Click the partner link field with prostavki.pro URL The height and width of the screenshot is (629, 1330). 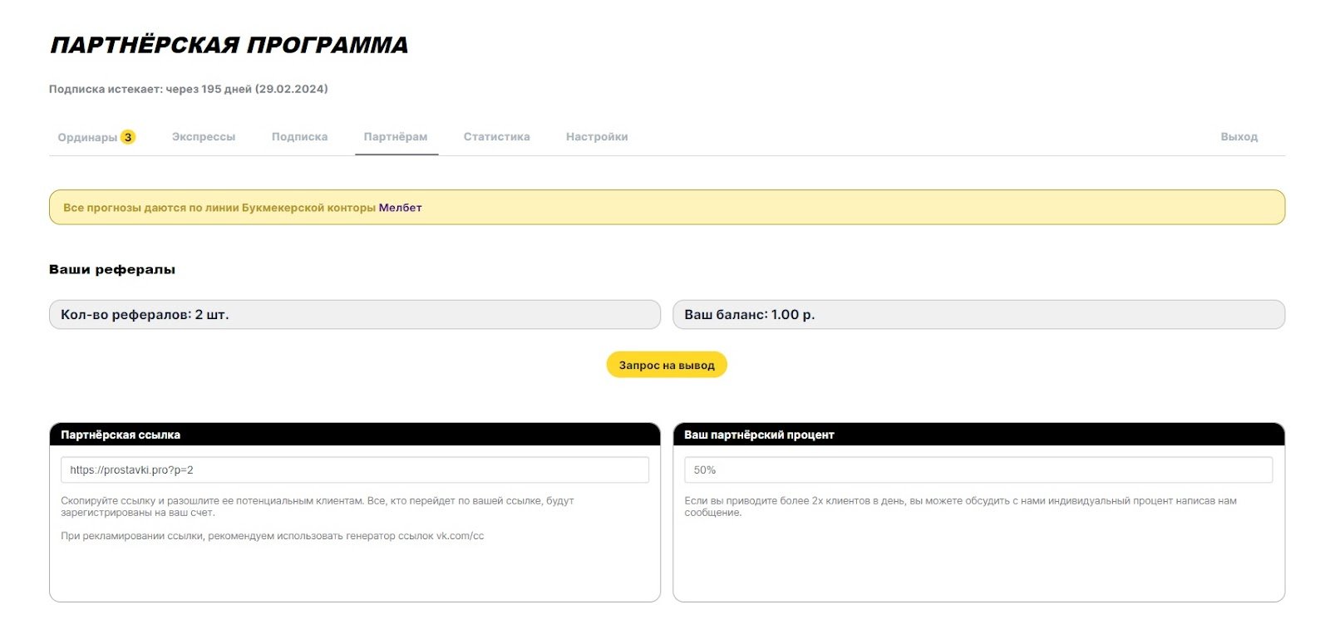(x=354, y=470)
